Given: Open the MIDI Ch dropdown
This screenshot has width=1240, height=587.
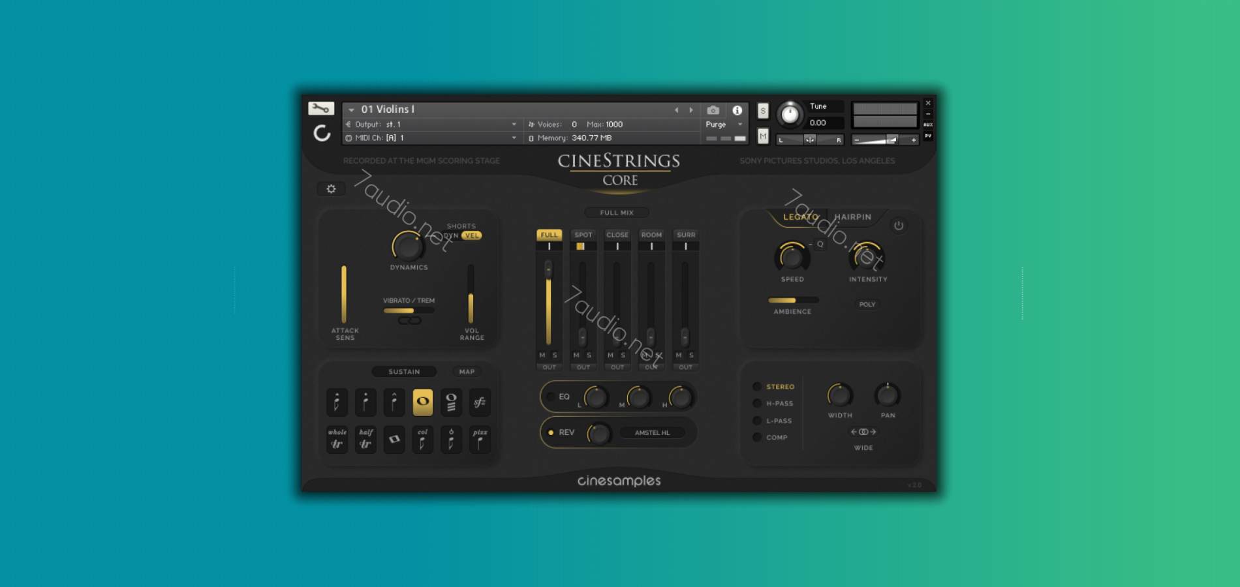Looking at the screenshot, I should (432, 138).
